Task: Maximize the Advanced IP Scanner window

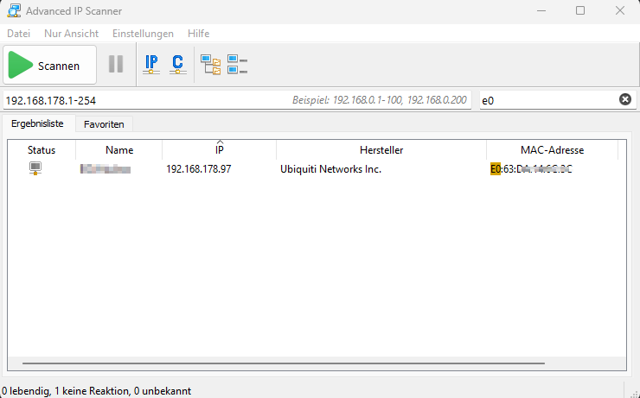Action: pyautogui.click(x=580, y=10)
